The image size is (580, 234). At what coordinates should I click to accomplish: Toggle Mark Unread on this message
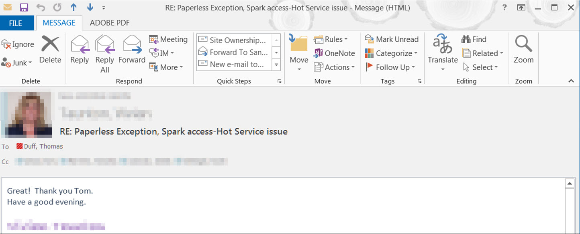392,39
